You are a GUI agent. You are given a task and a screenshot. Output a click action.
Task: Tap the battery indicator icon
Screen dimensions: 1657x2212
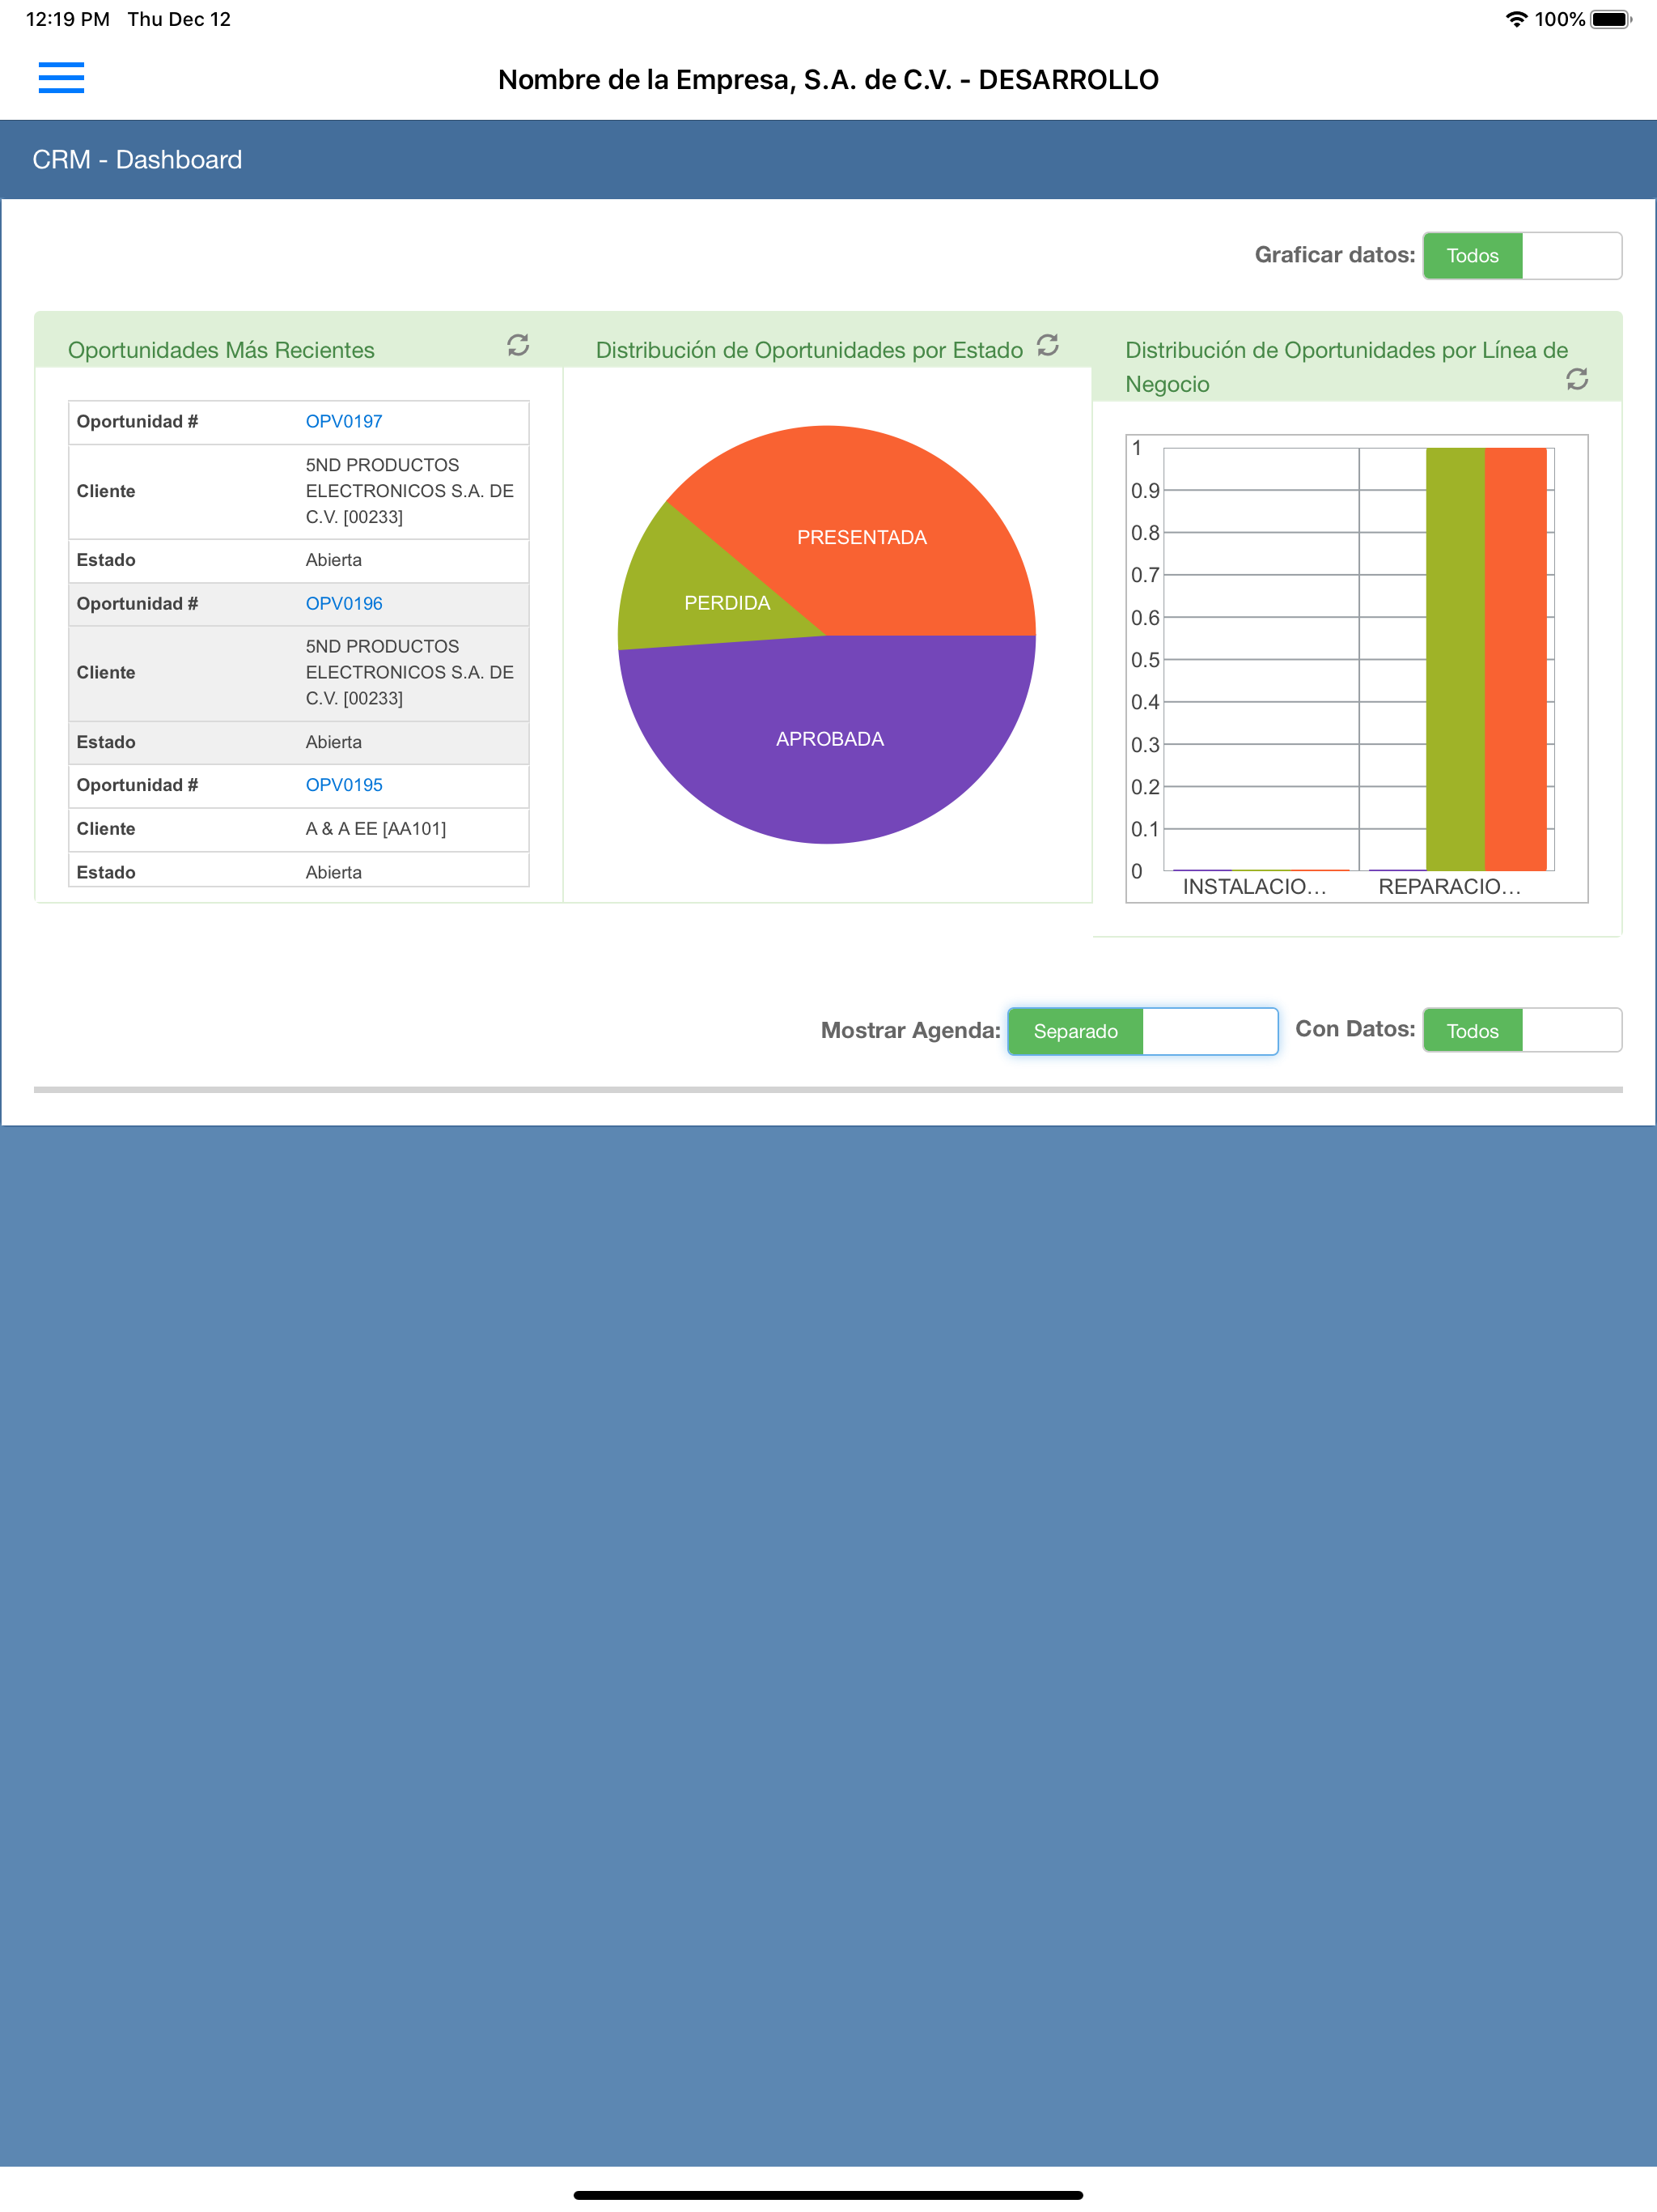(x=1610, y=19)
